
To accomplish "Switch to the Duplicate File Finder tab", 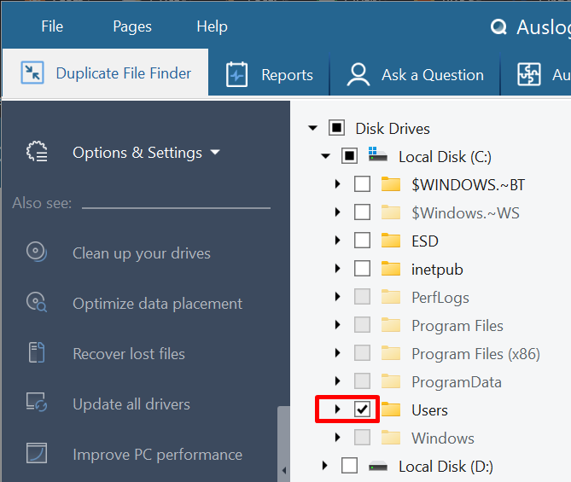I will [107, 74].
